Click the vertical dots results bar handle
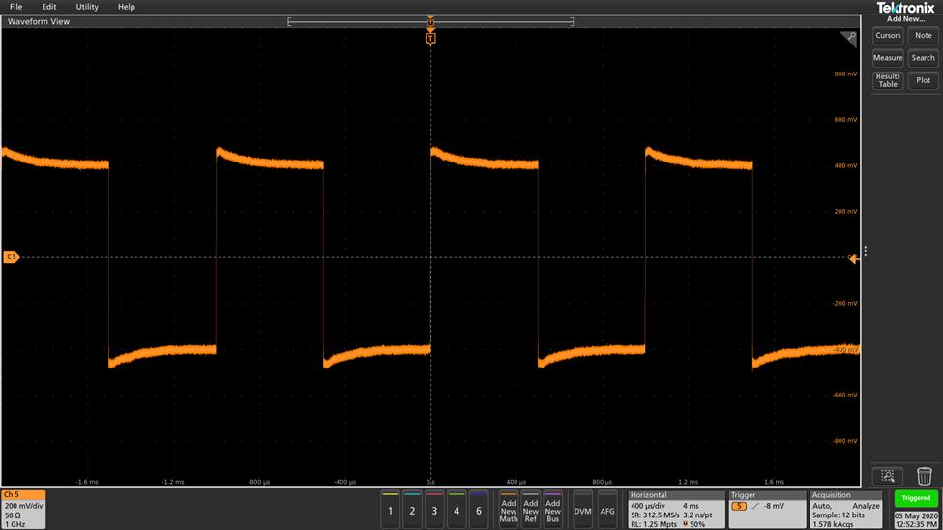This screenshot has width=943, height=530. (x=865, y=250)
